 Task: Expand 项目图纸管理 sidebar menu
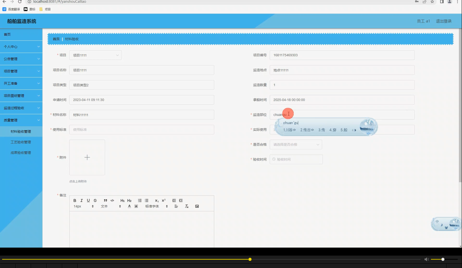(x=21, y=96)
